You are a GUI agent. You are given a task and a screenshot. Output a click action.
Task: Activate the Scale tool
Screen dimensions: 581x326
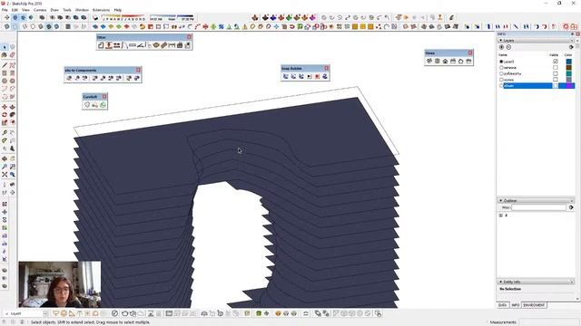click(x=5, y=122)
